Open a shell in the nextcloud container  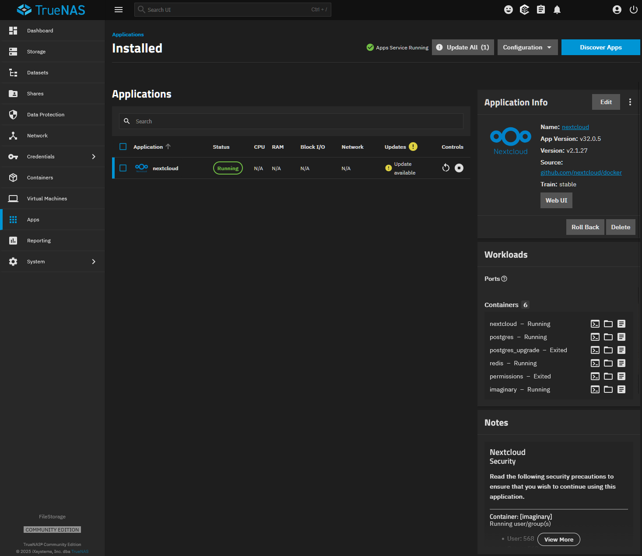(x=595, y=324)
